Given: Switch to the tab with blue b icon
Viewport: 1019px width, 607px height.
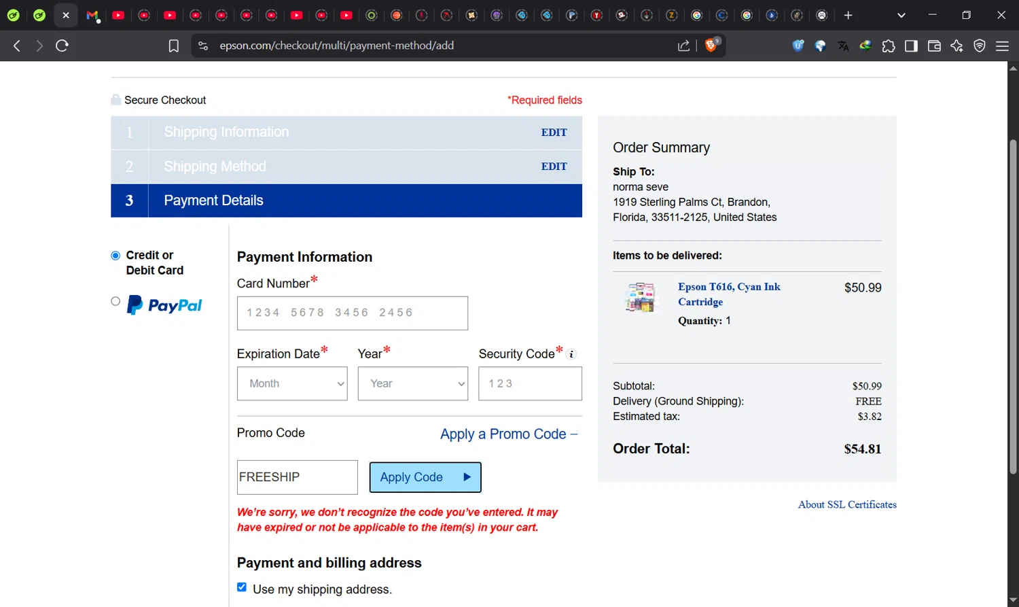Looking at the screenshot, I should click(x=772, y=15).
